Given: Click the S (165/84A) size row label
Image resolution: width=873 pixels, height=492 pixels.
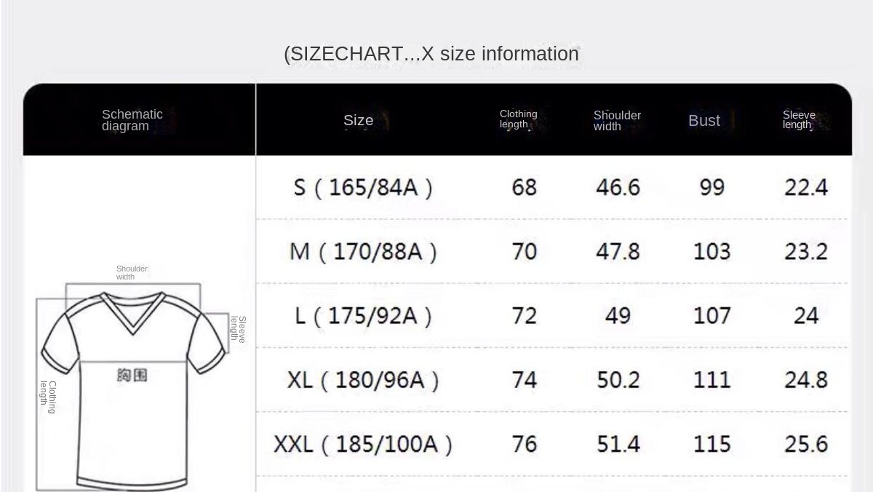Looking at the screenshot, I should pyautogui.click(x=363, y=188).
